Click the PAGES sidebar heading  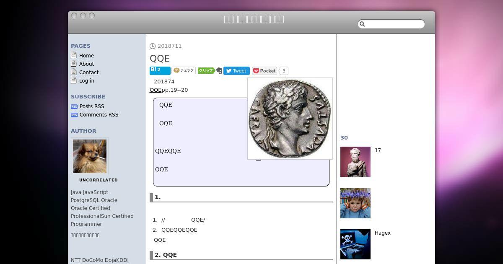[x=80, y=46]
